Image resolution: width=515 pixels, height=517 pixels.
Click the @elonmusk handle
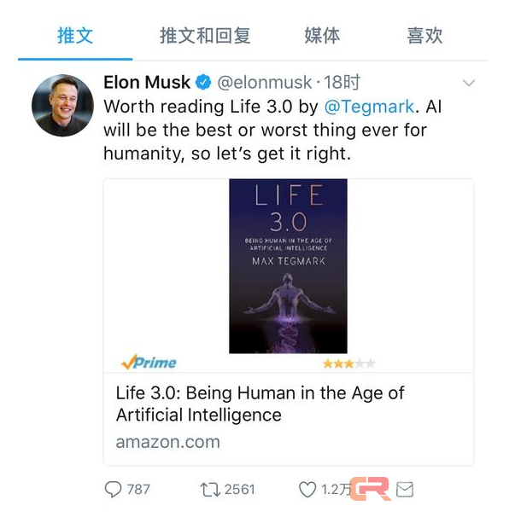265,83
